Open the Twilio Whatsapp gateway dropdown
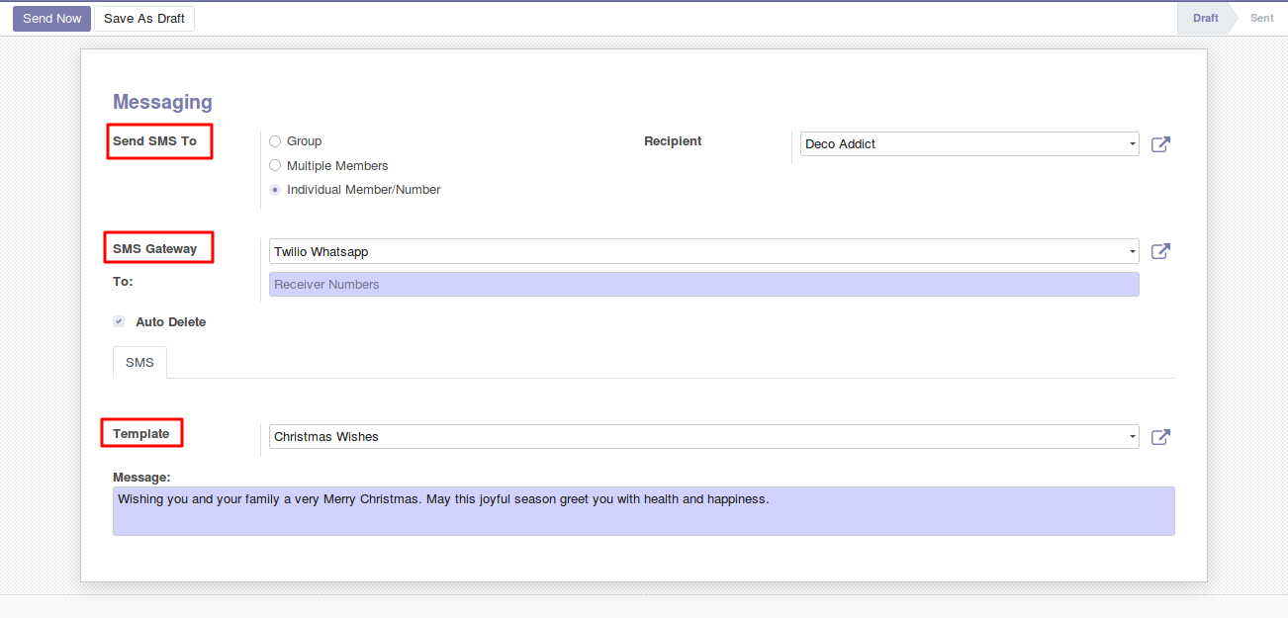The height and width of the screenshot is (618, 1288). click(703, 252)
